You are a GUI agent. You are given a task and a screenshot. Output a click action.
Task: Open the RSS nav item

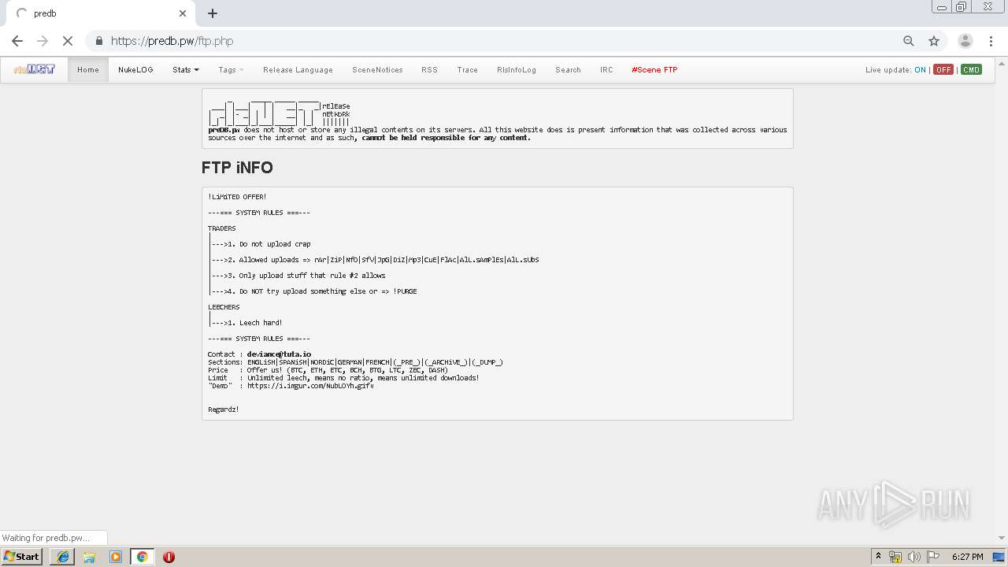coord(429,69)
